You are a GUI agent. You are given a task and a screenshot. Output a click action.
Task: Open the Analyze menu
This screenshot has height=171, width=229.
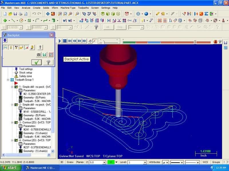pyautogui.click(x=26, y=8)
